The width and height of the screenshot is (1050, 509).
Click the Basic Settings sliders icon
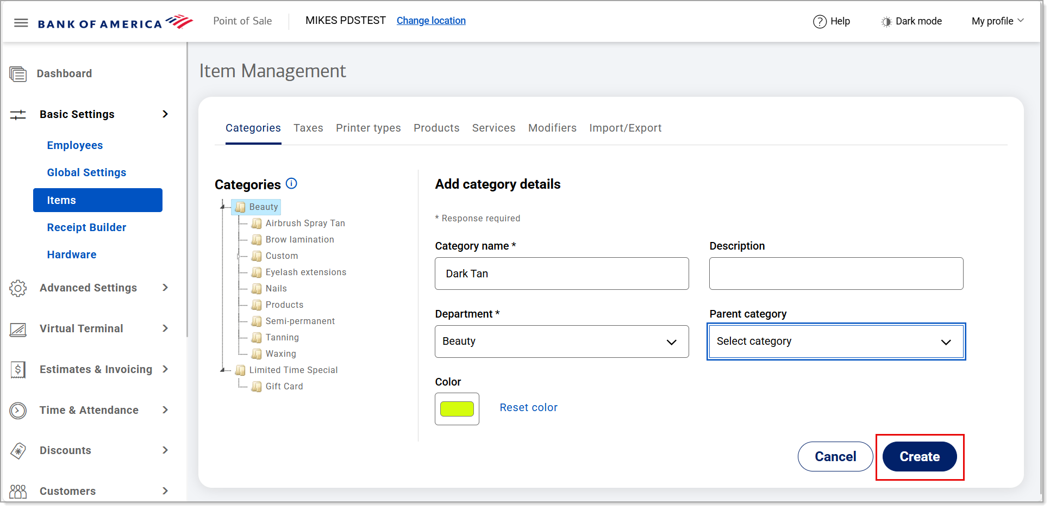point(18,115)
